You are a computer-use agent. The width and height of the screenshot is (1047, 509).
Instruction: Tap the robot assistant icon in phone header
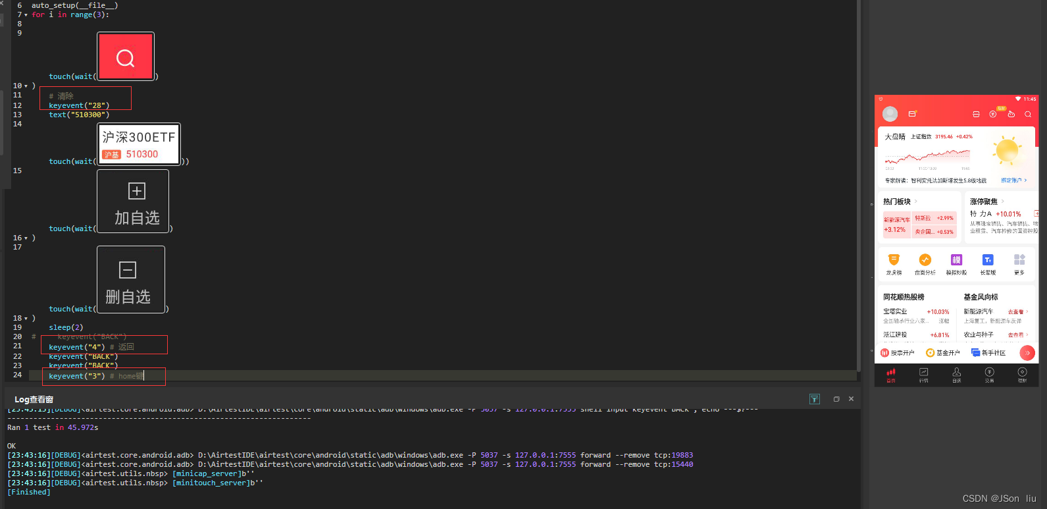click(1011, 114)
